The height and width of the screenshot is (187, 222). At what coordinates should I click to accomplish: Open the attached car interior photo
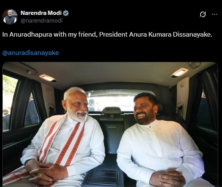[x=110, y=124]
